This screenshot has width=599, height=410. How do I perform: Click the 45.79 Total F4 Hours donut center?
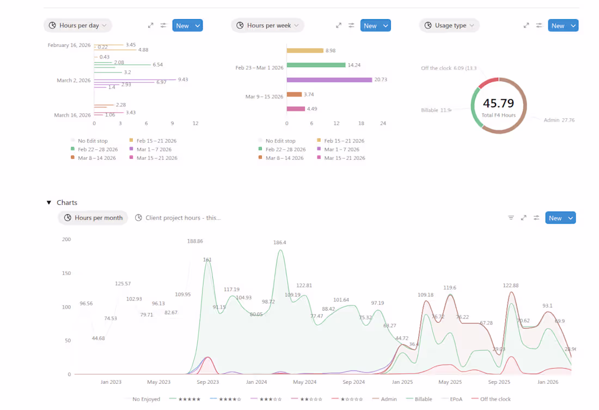(498, 106)
